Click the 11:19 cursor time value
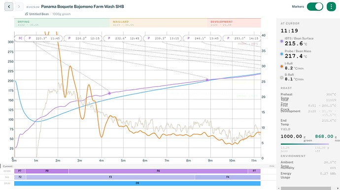This screenshot has width=340, height=190. point(289,31)
